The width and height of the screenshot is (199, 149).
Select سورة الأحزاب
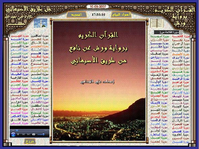coord(160,40)
